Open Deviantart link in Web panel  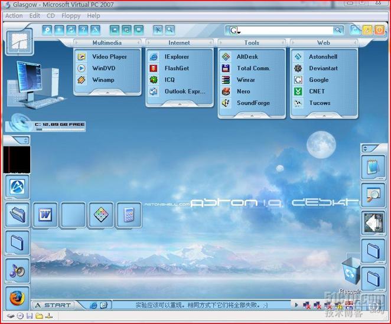click(324, 68)
